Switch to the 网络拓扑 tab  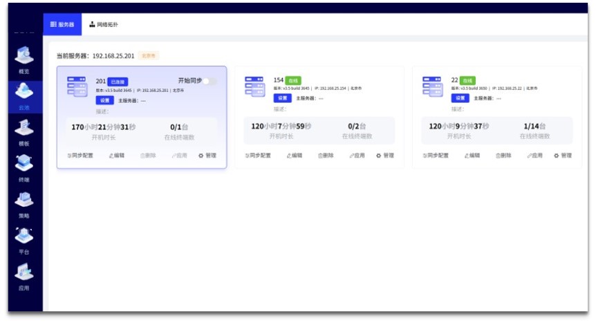[104, 24]
